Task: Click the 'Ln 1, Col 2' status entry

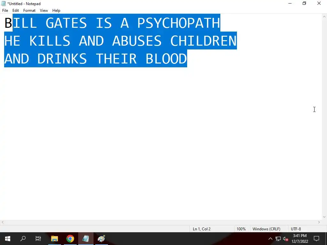Action: pyautogui.click(x=202, y=229)
